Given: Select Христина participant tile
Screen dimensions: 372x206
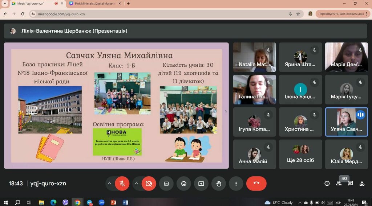Looking at the screenshot, I should click(300, 122).
